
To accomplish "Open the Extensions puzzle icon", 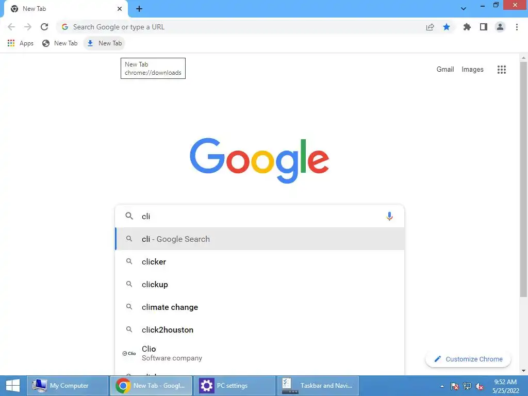I will (x=467, y=27).
